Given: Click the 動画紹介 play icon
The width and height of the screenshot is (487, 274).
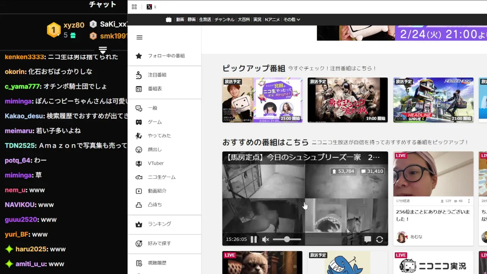Looking at the screenshot, I should (139, 191).
